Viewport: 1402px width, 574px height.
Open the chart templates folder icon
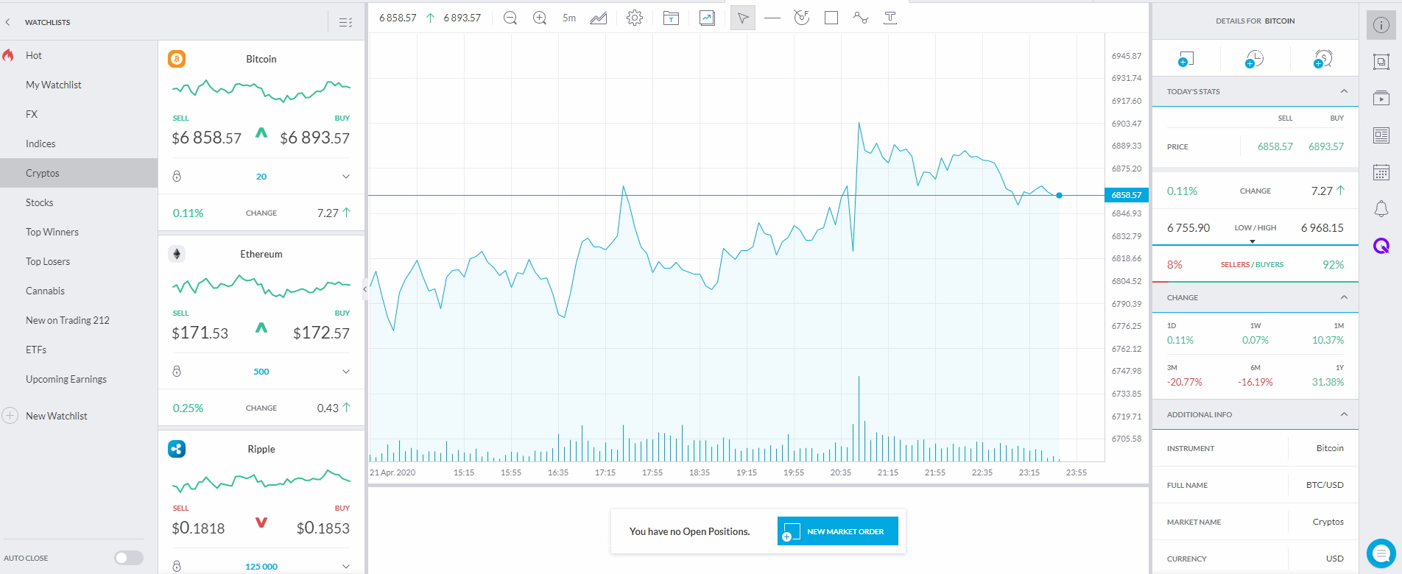pos(671,18)
